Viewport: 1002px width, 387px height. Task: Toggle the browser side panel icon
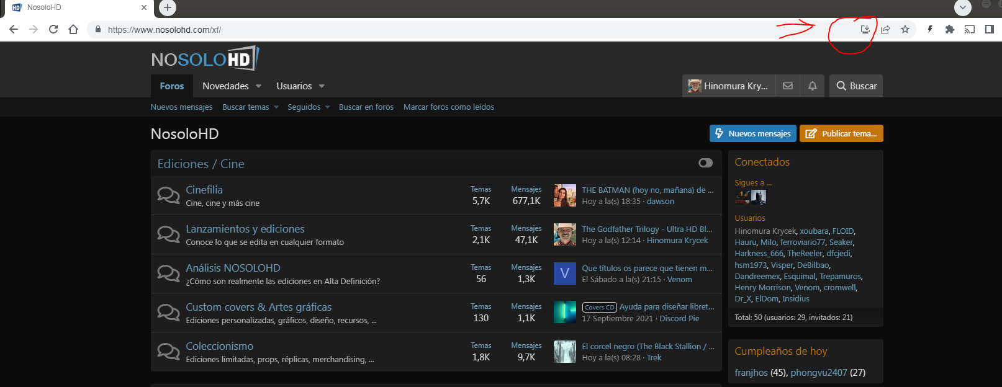point(990,29)
